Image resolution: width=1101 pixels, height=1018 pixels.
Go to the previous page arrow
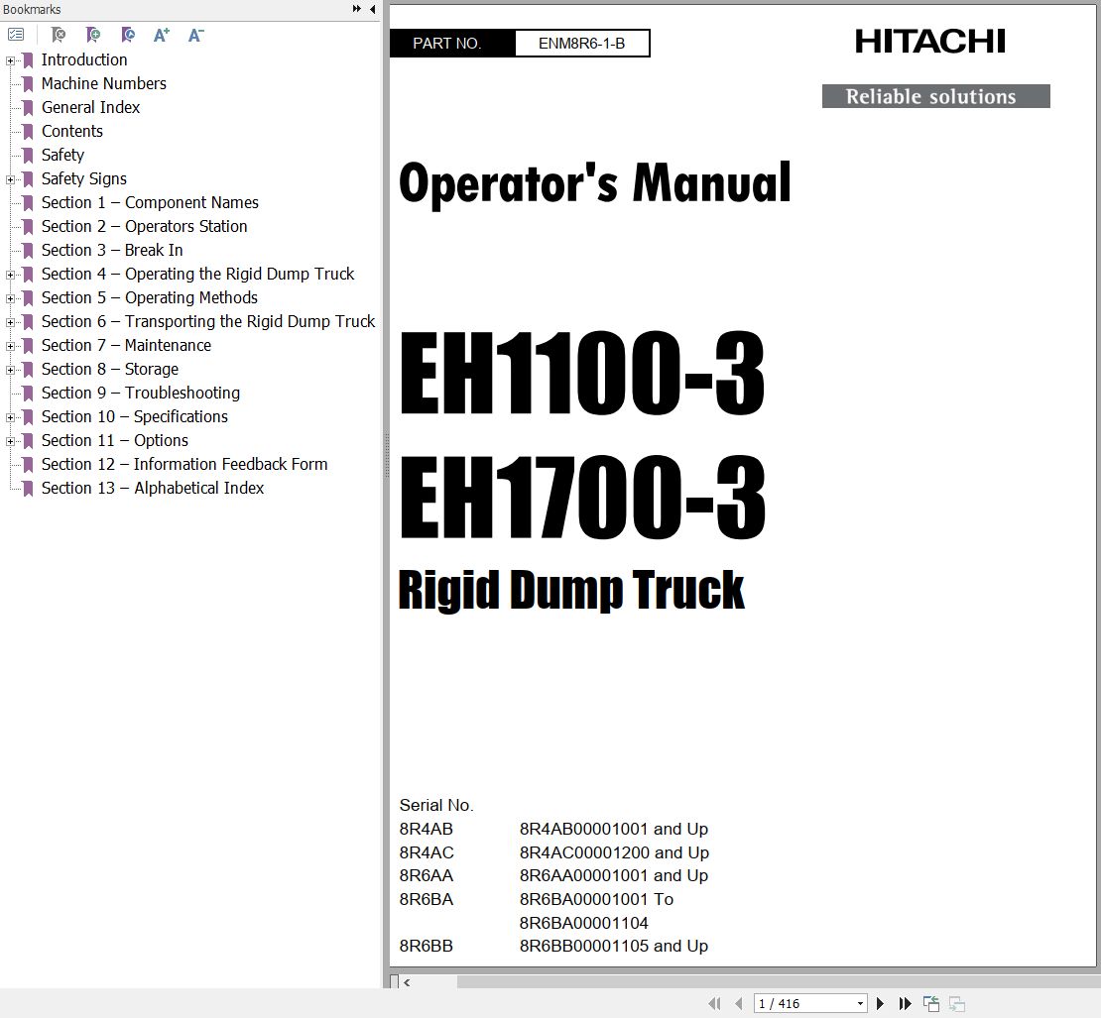(x=739, y=1003)
